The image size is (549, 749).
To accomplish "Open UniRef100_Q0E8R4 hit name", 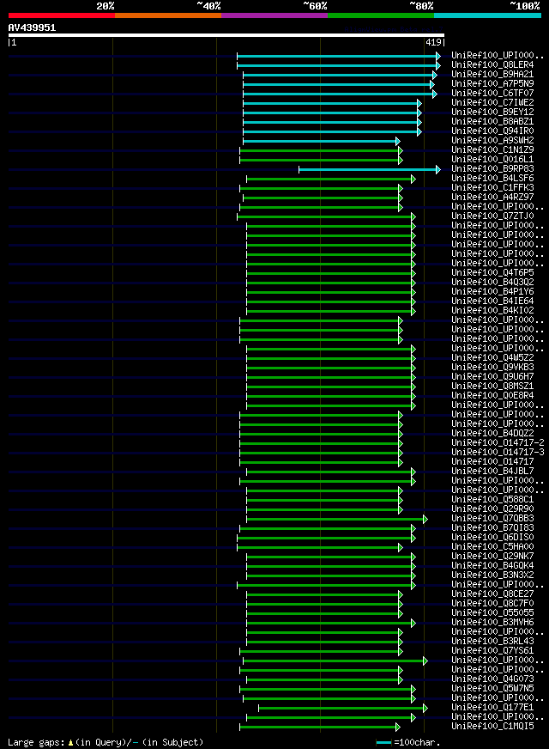I will click(x=492, y=396).
